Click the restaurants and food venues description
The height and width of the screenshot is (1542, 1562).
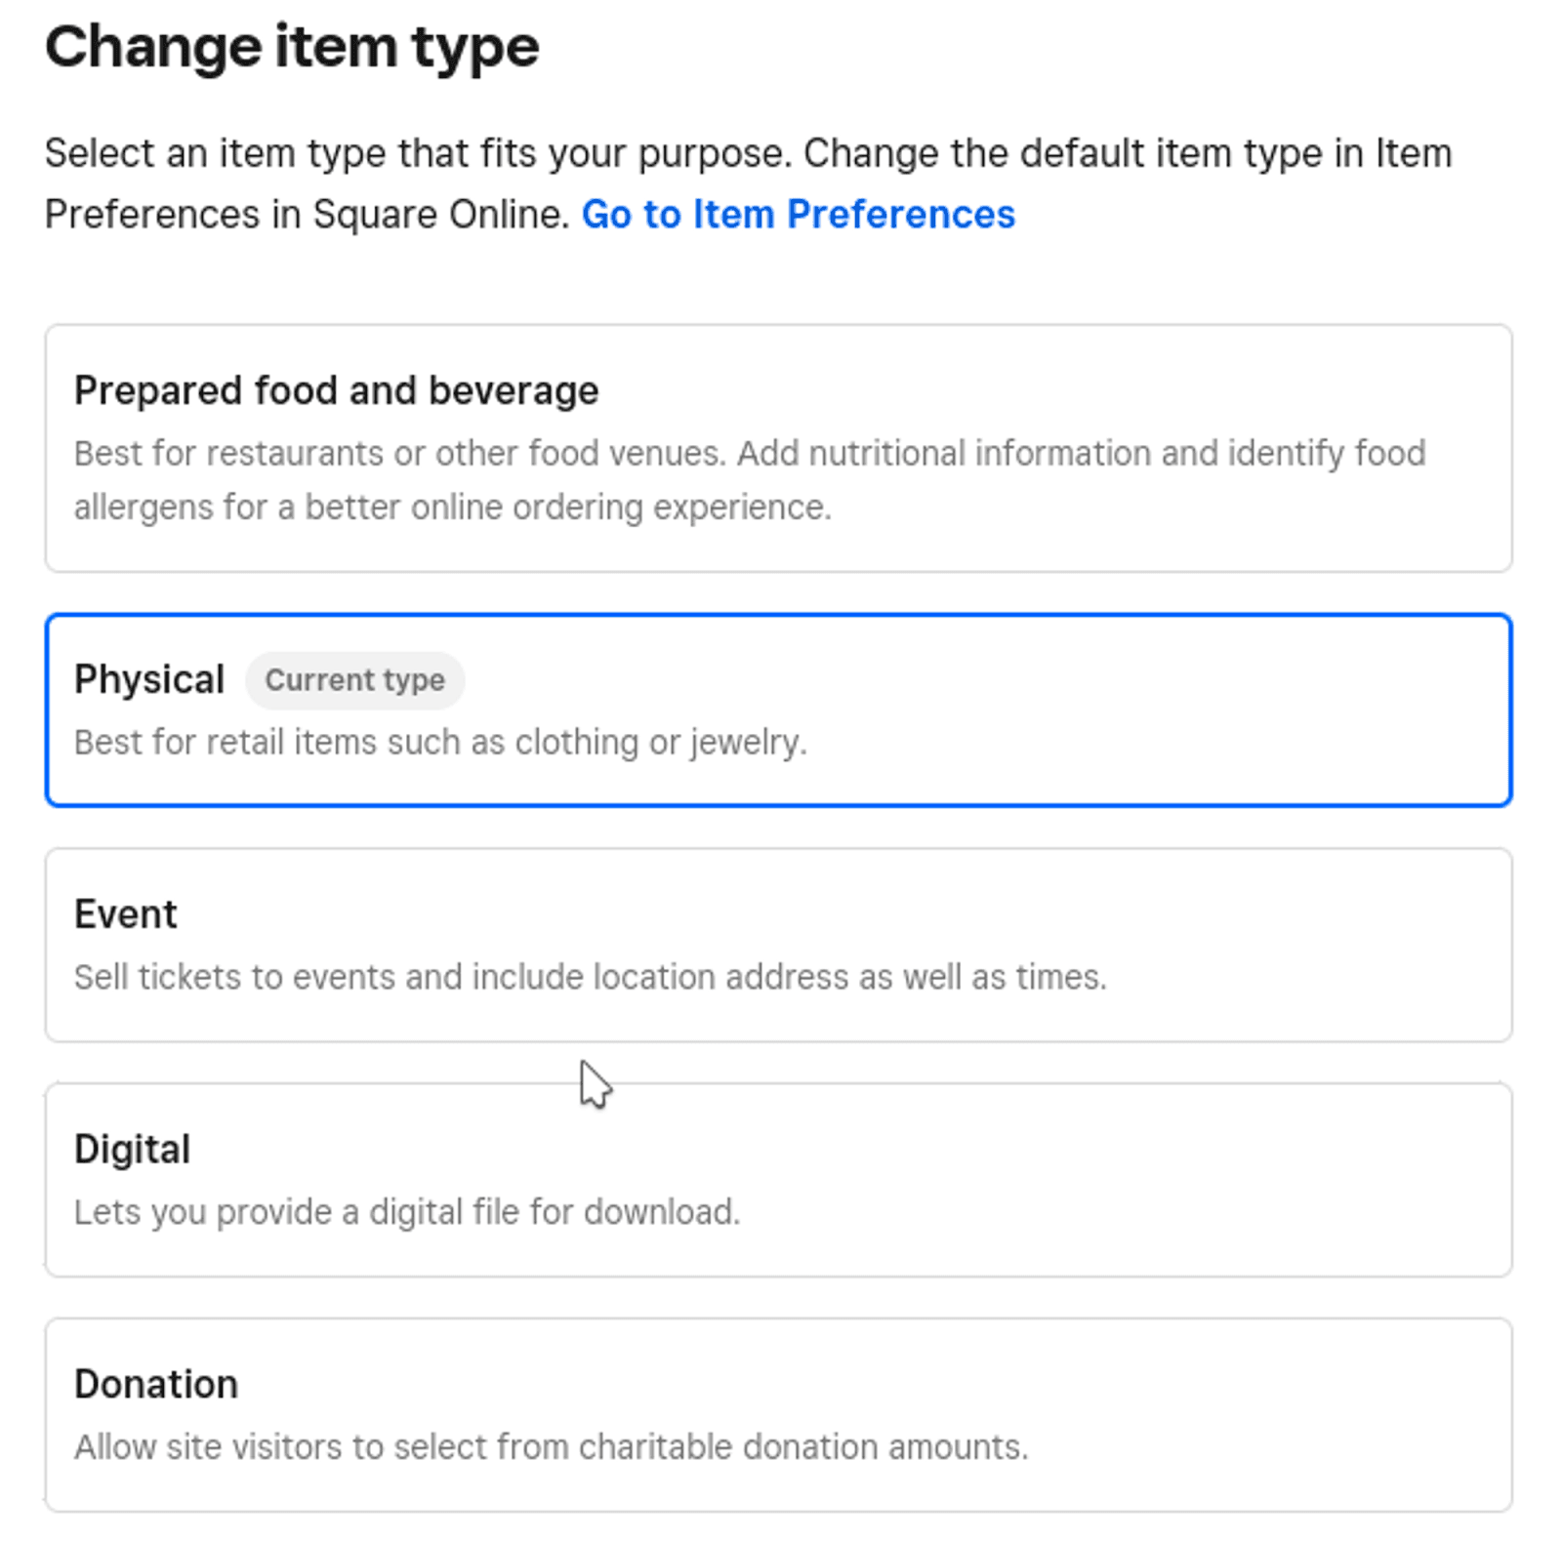click(749, 453)
